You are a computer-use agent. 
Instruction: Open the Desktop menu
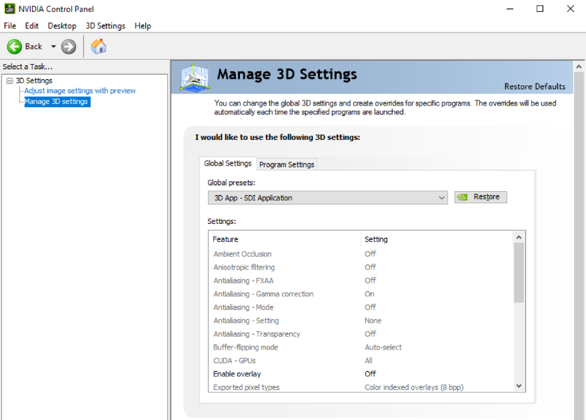62,26
